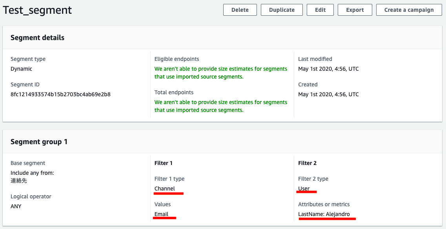This screenshot has height=229, width=446.
Task: Click the Segment ID value text
Action: click(60, 94)
